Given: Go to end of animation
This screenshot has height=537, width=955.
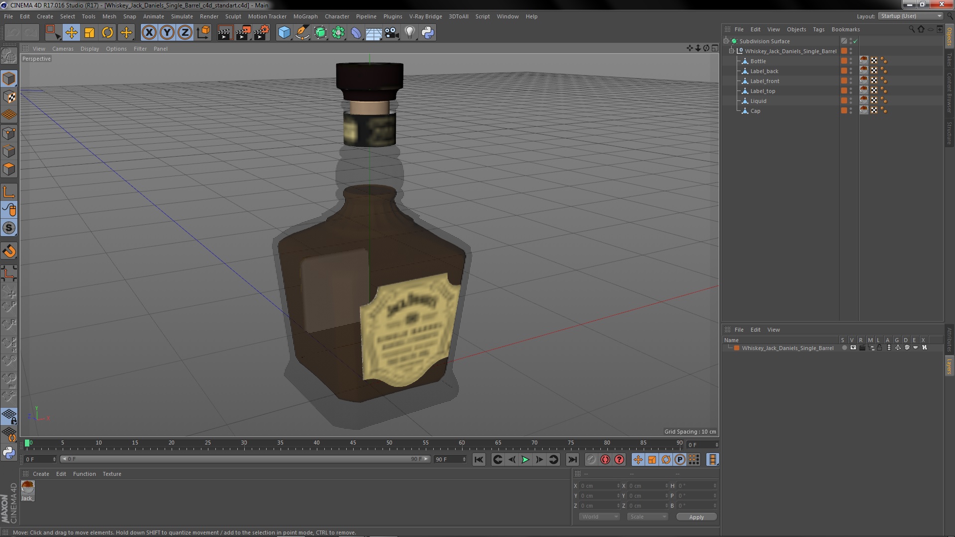Looking at the screenshot, I should click(572, 460).
